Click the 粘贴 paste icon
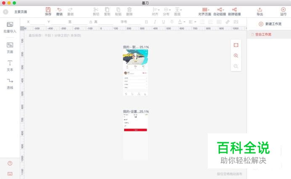 [x=118, y=10]
